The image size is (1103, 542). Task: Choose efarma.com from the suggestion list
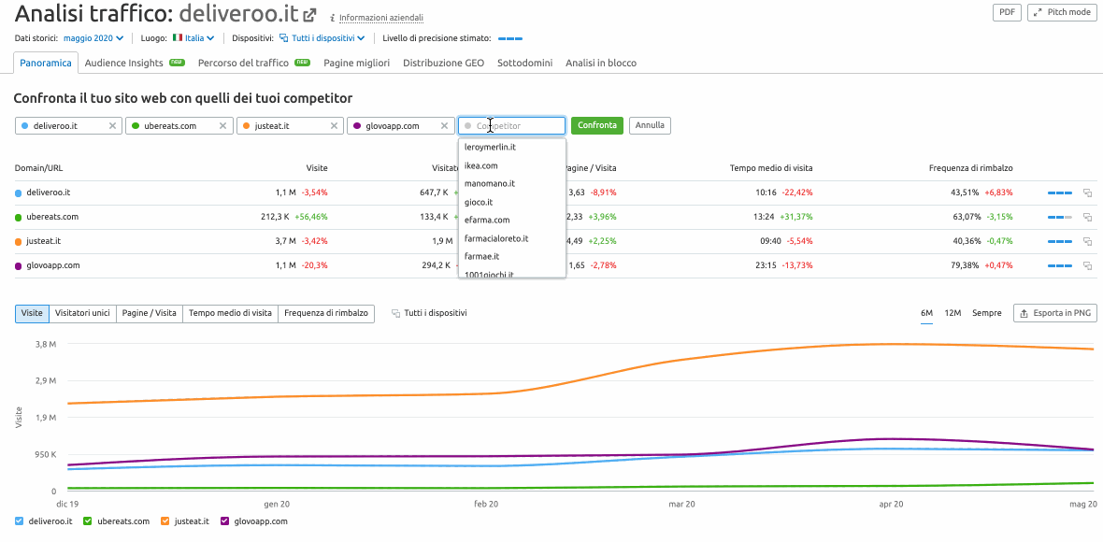(x=511, y=220)
